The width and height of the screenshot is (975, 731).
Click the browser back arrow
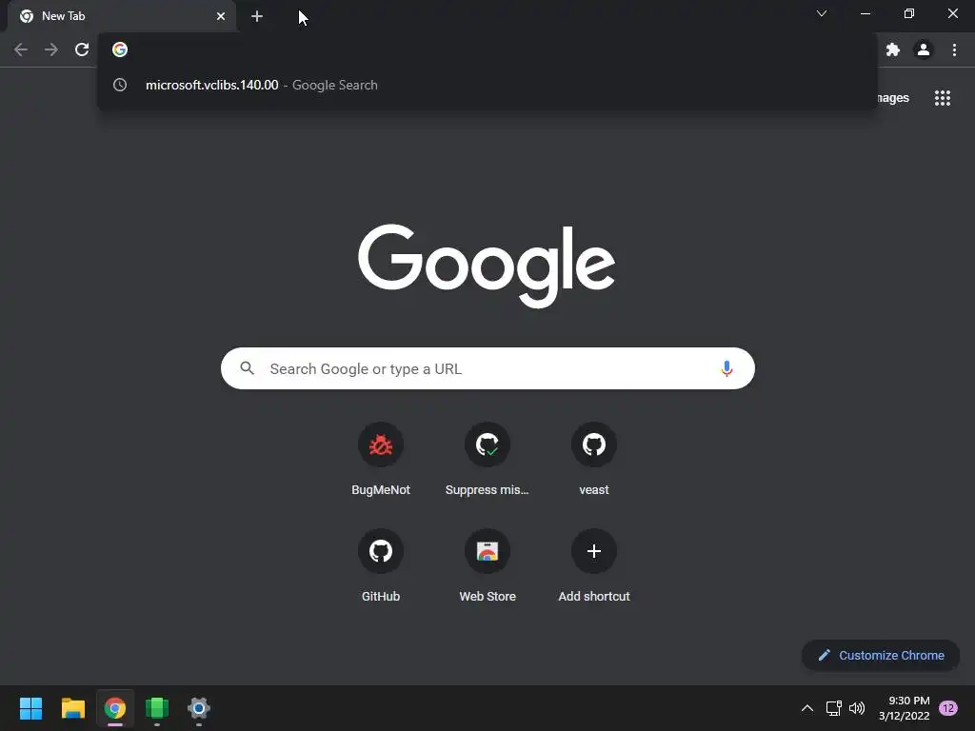(x=21, y=49)
